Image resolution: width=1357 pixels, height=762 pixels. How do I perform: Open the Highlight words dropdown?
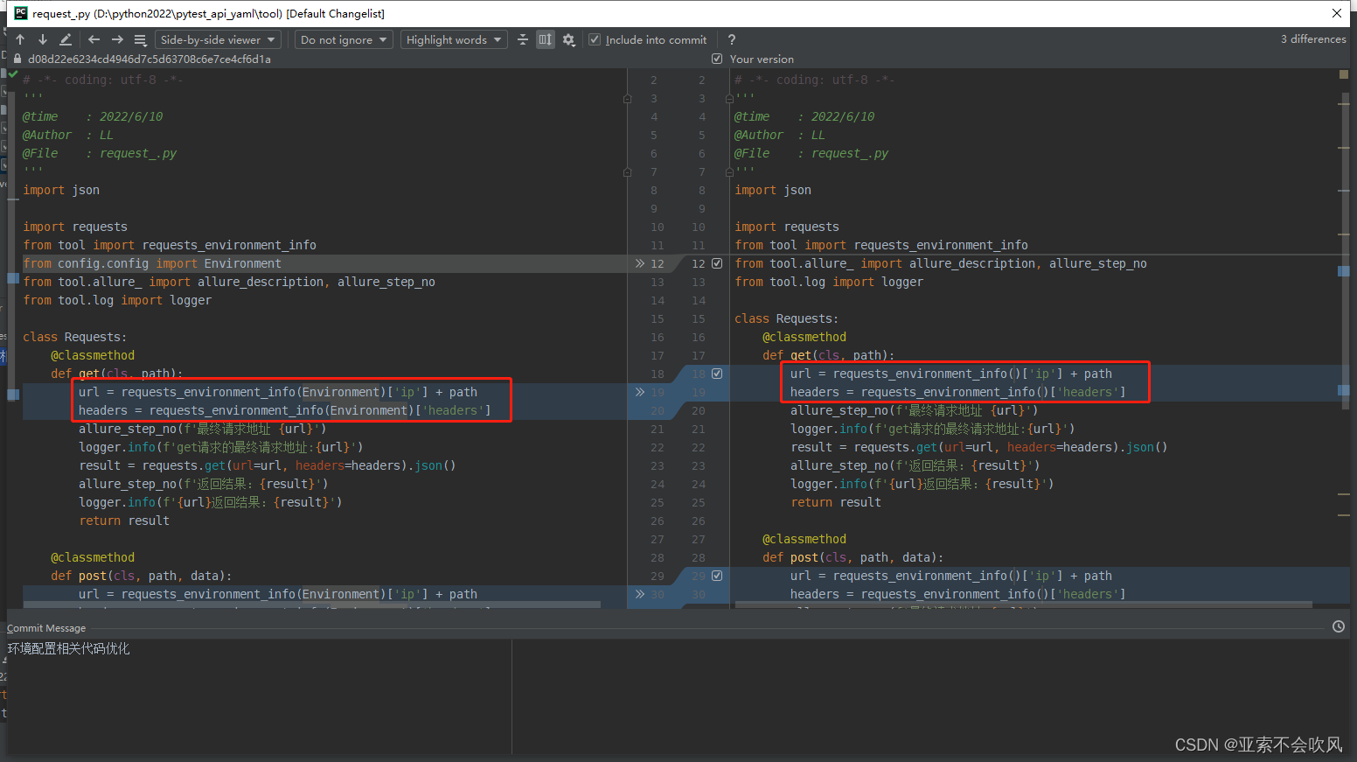(454, 39)
